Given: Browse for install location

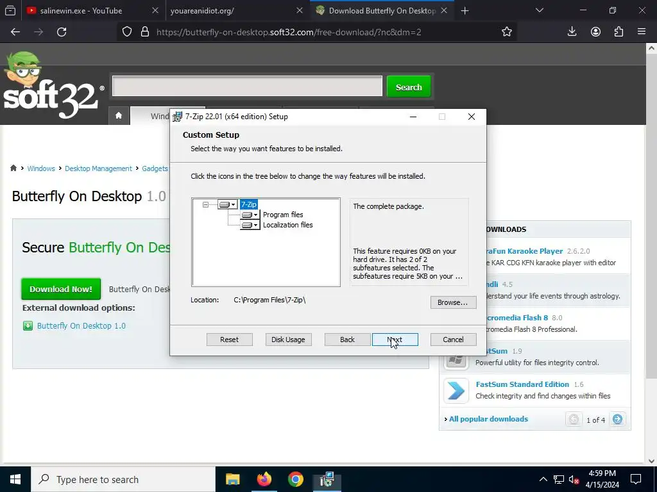Looking at the screenshot, I should click(453, 302).
